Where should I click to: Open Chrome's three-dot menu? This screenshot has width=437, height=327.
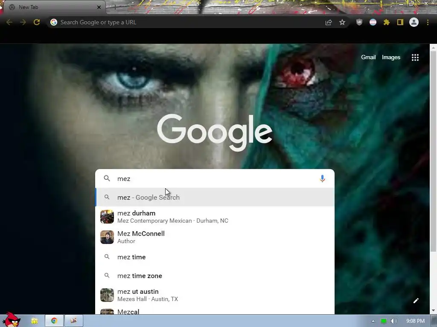(428, 22)
